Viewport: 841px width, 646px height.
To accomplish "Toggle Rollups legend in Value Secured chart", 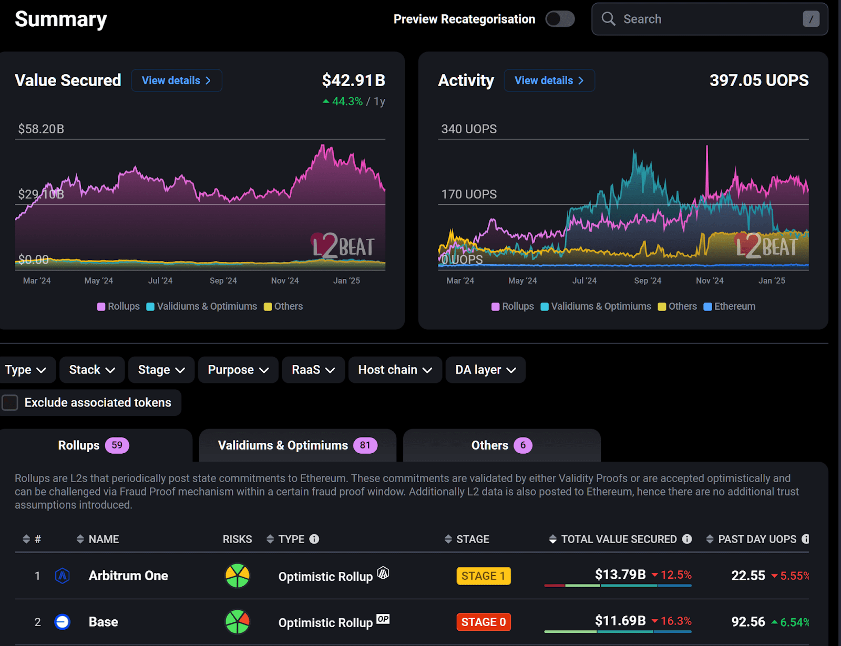I will pyautogui.click(x=119, y=307).
